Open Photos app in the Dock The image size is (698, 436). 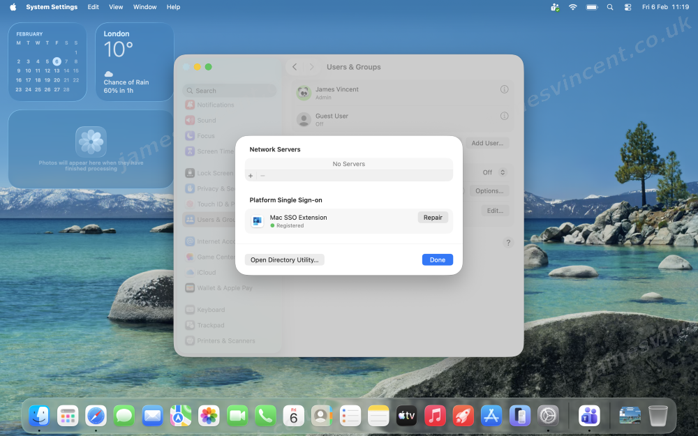coord(209,416)
